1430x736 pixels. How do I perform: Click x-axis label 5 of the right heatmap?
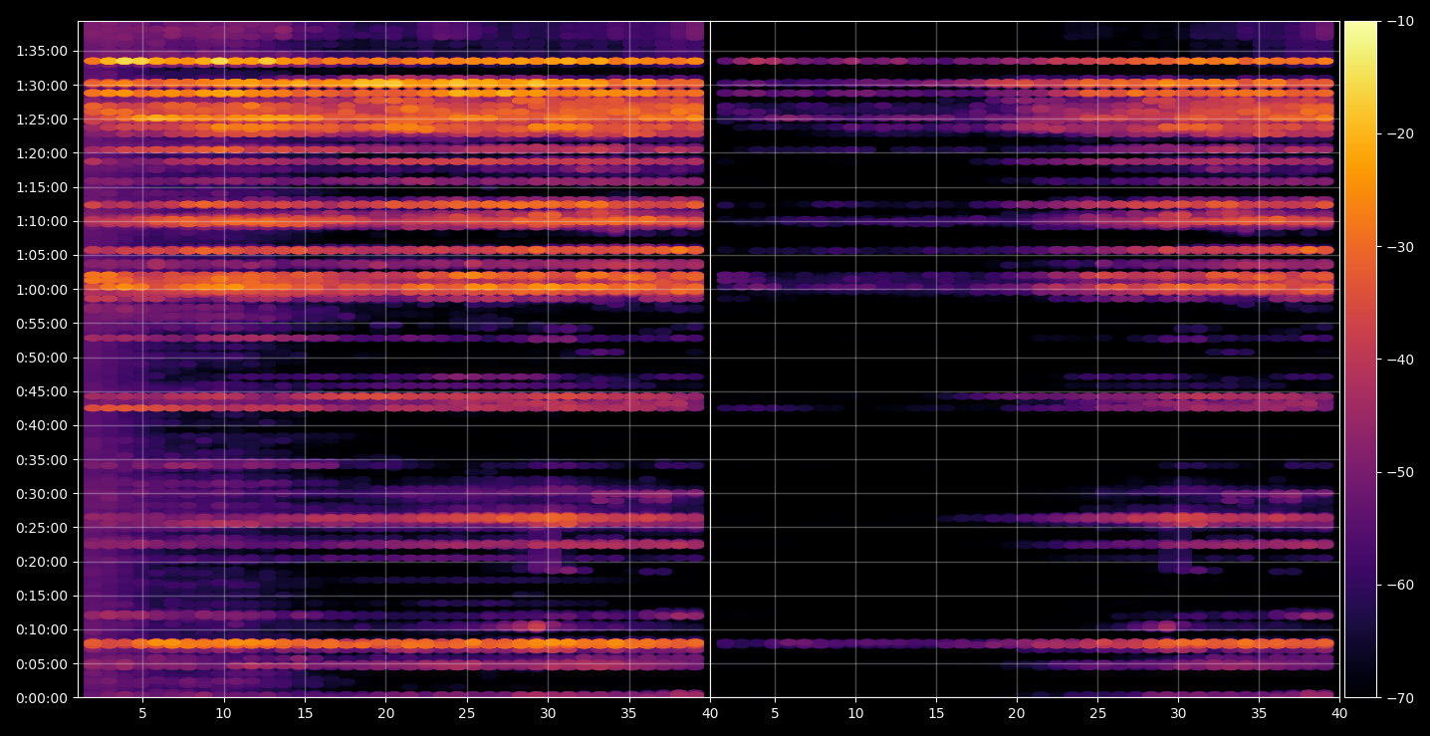point(774,713)
